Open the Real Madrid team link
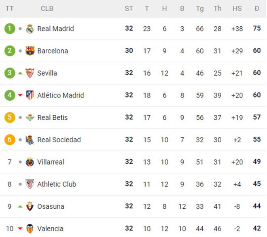This screenshot has height=237, width=267. pyautogui.click(x=55, y=29)
